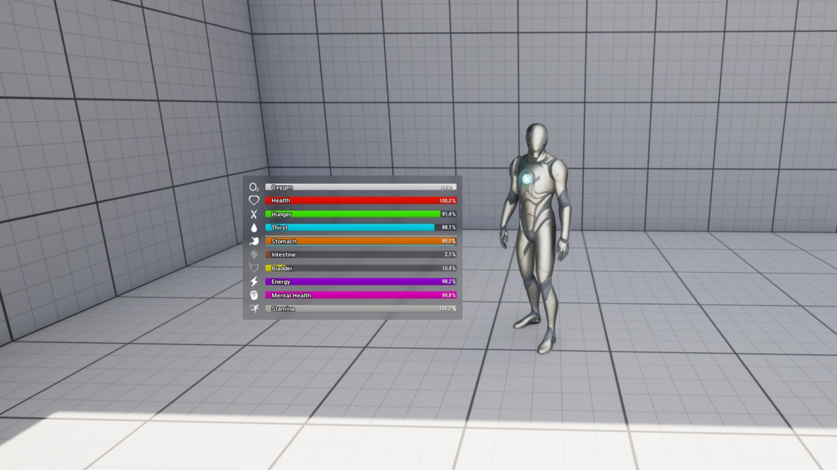
Task: Click the Health heart icon
Action: 254,200
